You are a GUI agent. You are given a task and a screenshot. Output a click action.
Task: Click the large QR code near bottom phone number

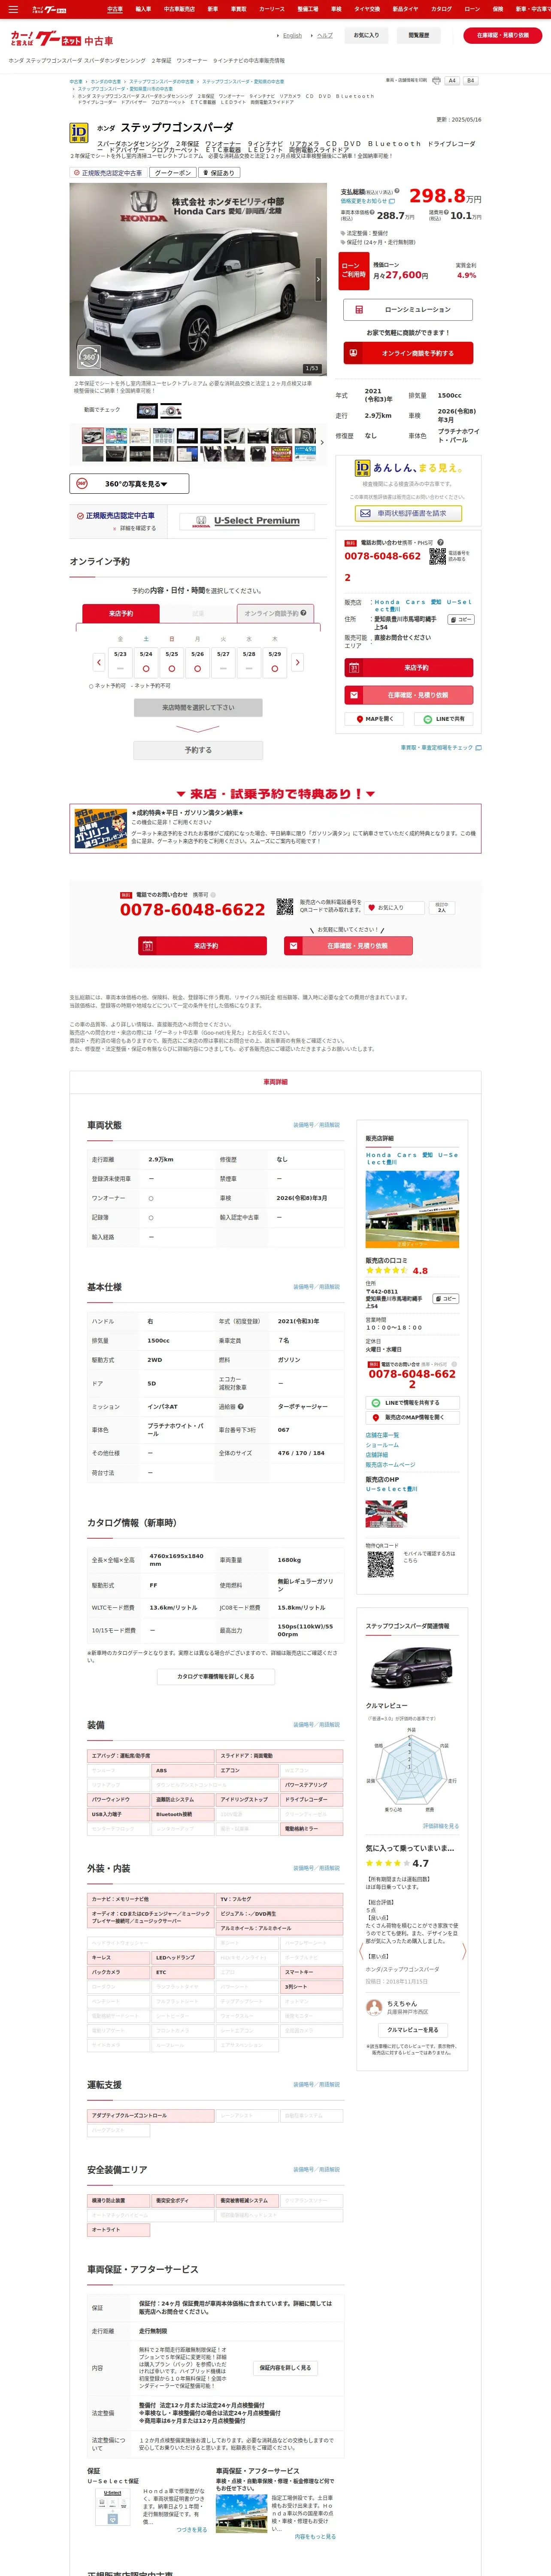click(285, 908)
